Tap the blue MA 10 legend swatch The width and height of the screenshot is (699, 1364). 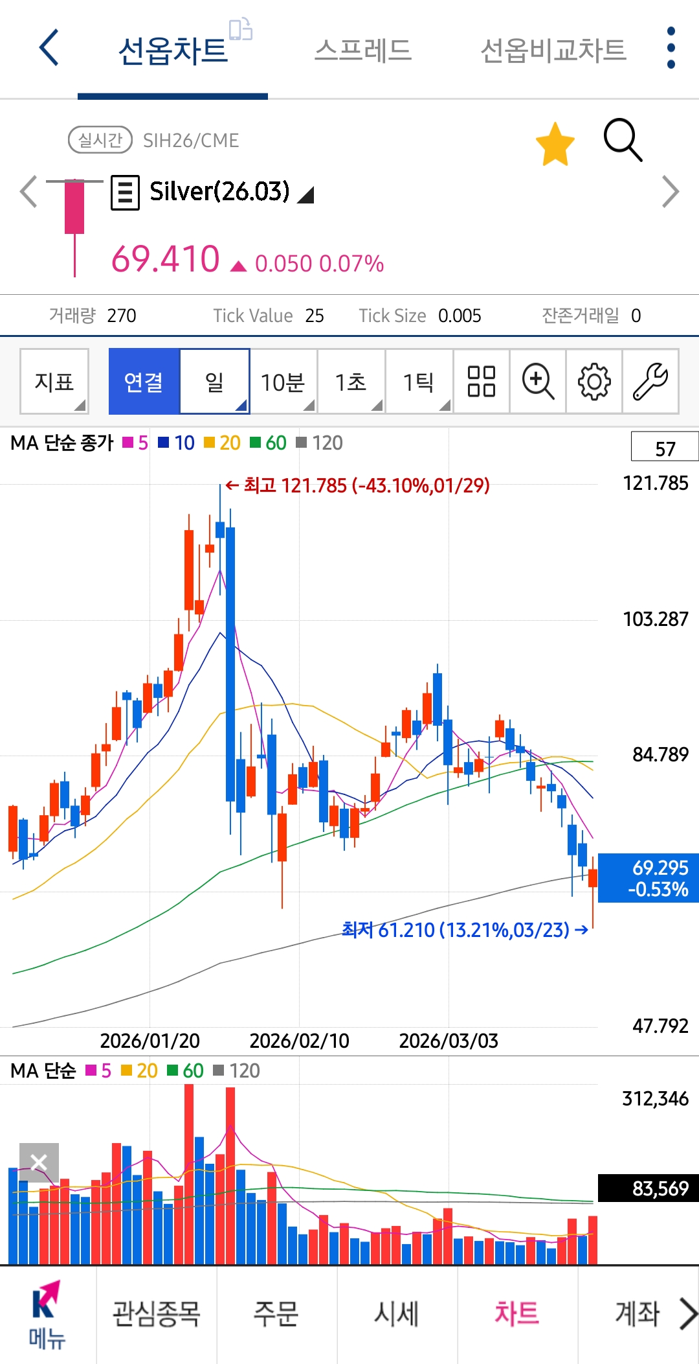pyautogui.click(x=164, y=443)
